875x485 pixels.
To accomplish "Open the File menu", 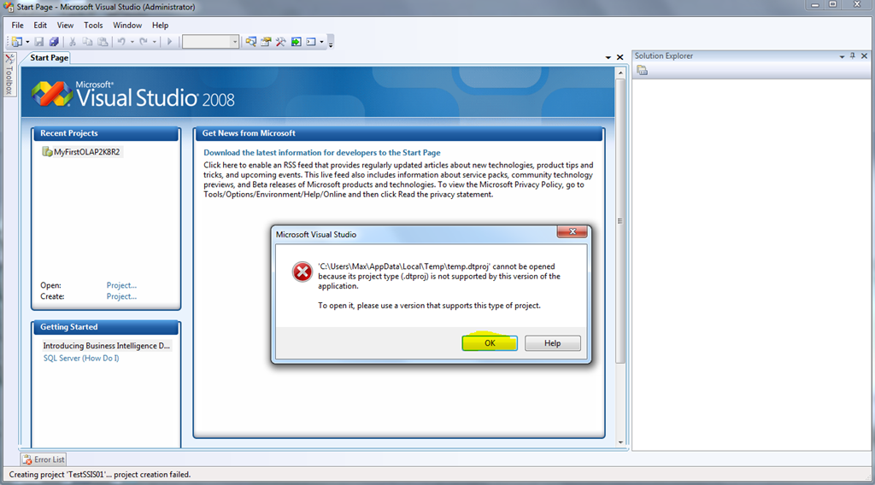I will pos(17,25).
